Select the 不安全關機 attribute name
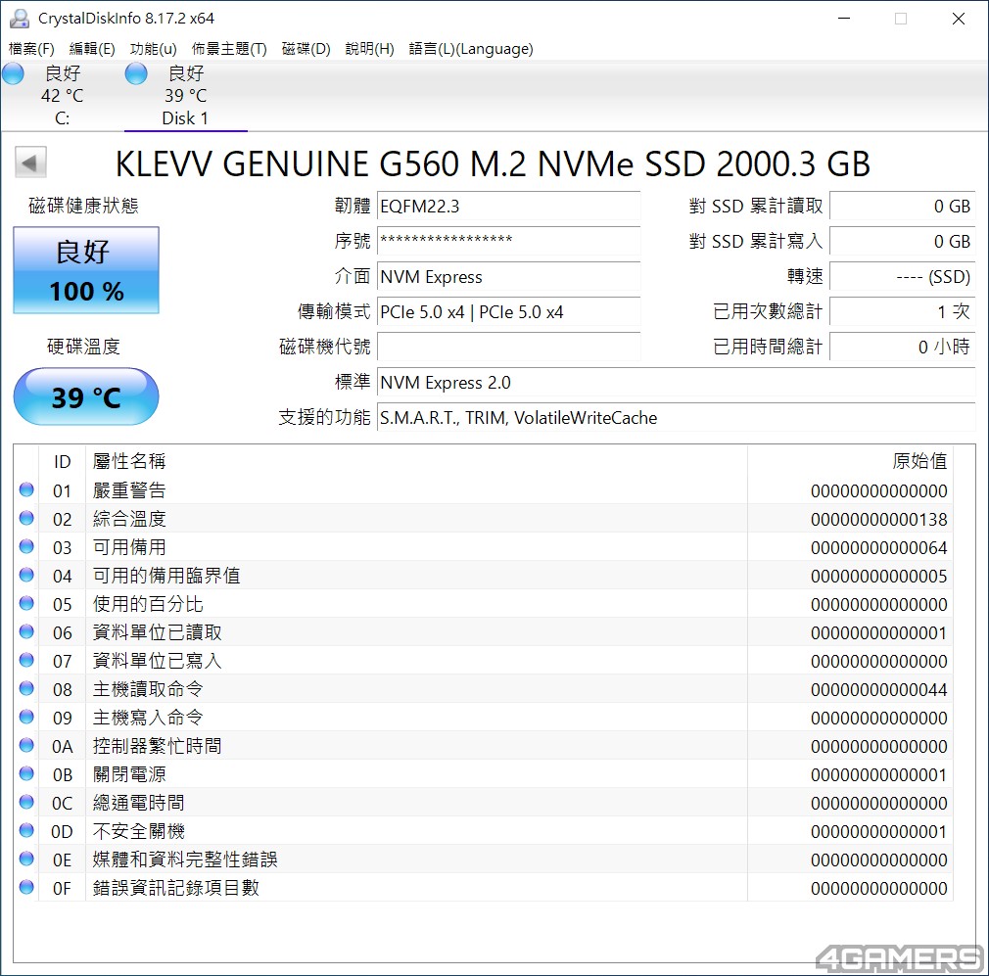 (138, 831)
